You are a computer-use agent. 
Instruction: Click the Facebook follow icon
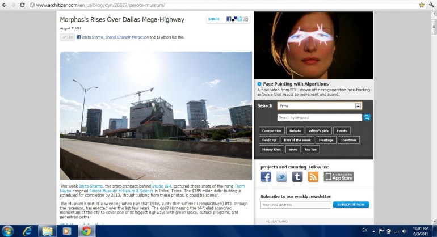(x=266, y=177)
